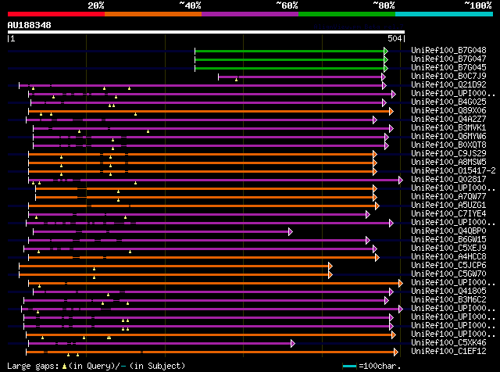Click the purple ~60% identity legend segment

(250, 14)
